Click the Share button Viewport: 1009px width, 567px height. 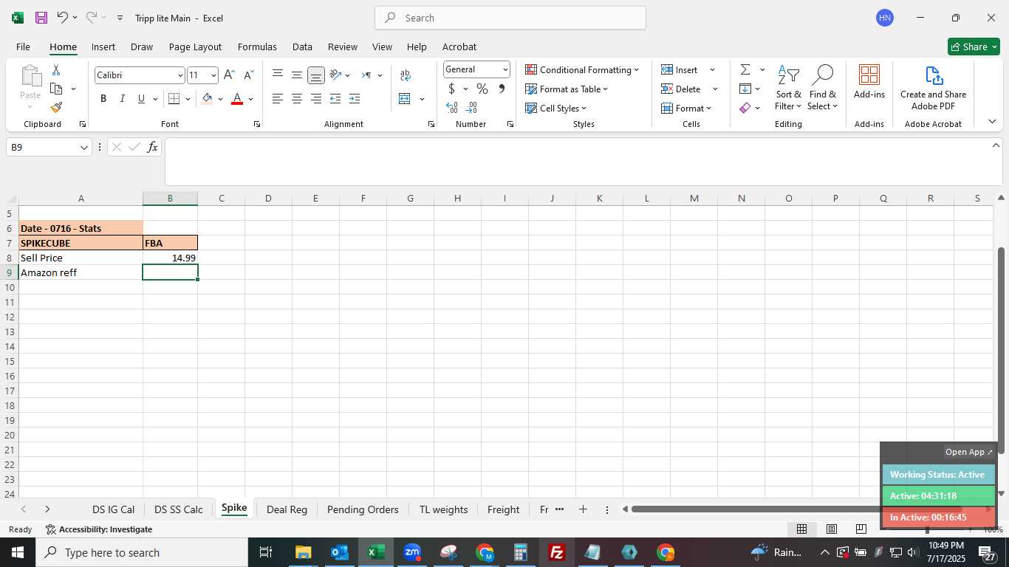coord(974,47)
